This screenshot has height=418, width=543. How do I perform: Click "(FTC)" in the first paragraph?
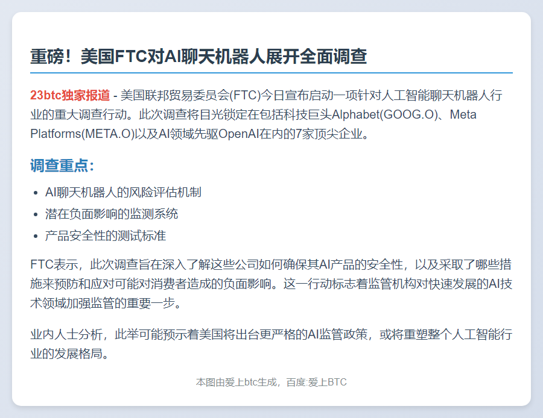[244, 96]
